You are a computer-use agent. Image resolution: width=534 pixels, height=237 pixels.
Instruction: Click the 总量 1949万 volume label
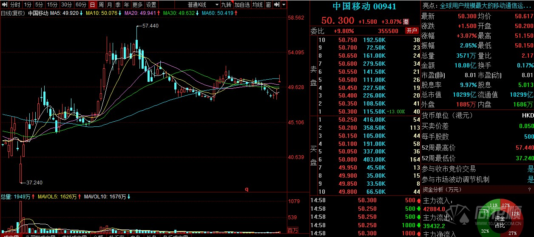(17, 197)
